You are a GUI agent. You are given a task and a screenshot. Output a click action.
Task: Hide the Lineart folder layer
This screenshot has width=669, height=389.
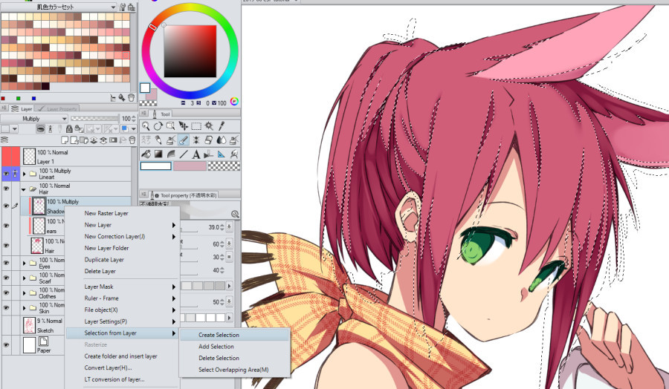[x=6, y=174]
